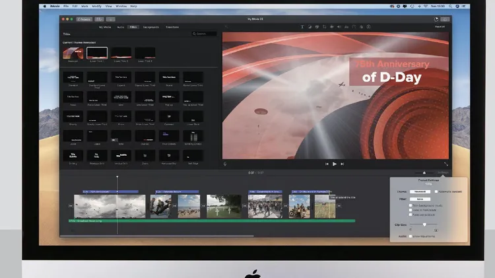Click the import media down-arrow button
Viewport: 495px width, 278px height.
coord(110,19)
